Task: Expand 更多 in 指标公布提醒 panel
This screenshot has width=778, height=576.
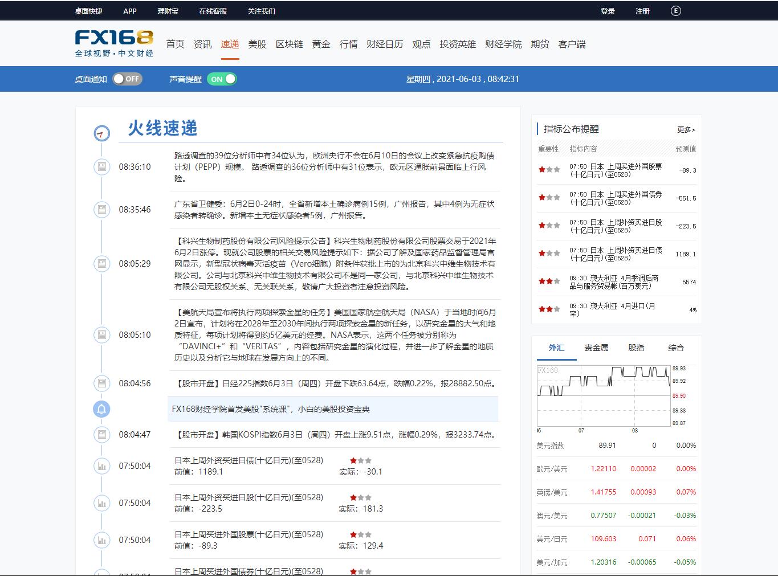Action: [686, 130]
